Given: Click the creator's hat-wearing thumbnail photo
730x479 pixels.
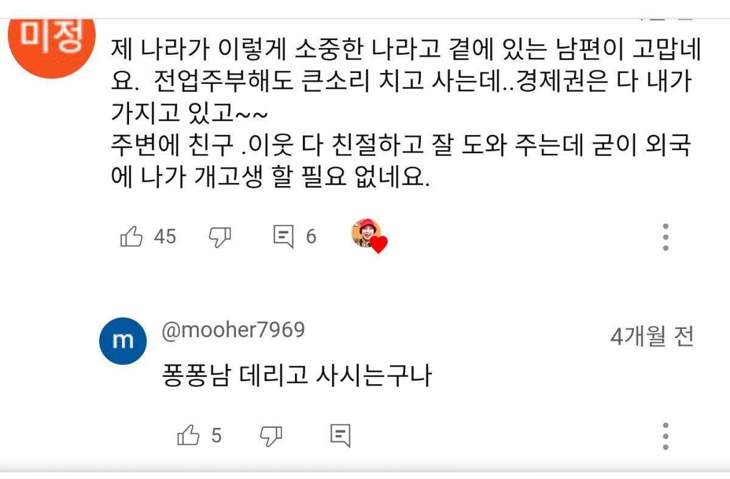Looking at the screenshot, I should pyautogui.click(x=365, y=233).
